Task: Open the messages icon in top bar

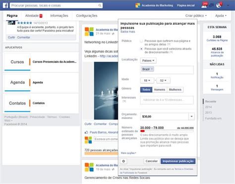Action: tap(211, 5)
